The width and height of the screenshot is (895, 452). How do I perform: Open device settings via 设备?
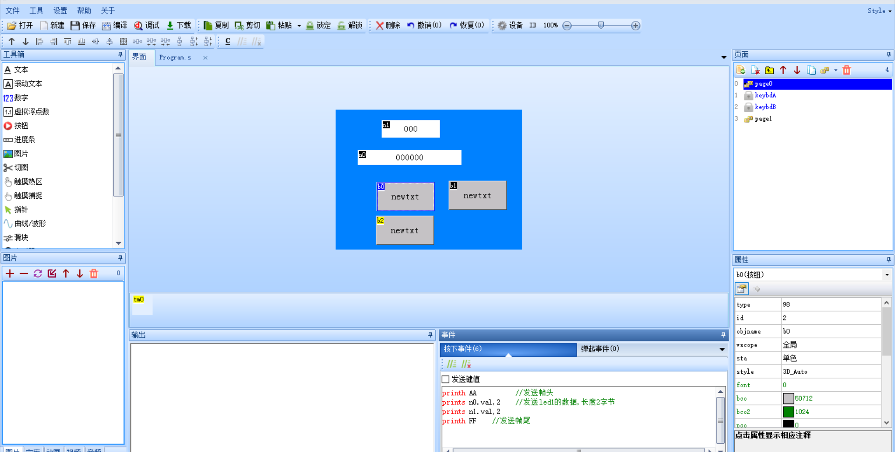click(510, 25)
